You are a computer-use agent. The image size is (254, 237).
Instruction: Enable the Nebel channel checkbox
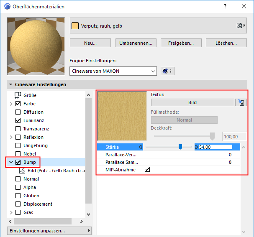click(18, 154)
